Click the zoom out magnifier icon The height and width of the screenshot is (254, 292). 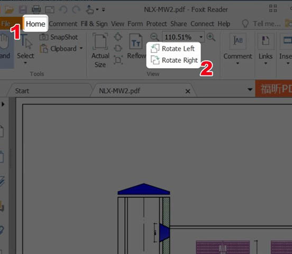pyautogui.click(x=154, y=37)
